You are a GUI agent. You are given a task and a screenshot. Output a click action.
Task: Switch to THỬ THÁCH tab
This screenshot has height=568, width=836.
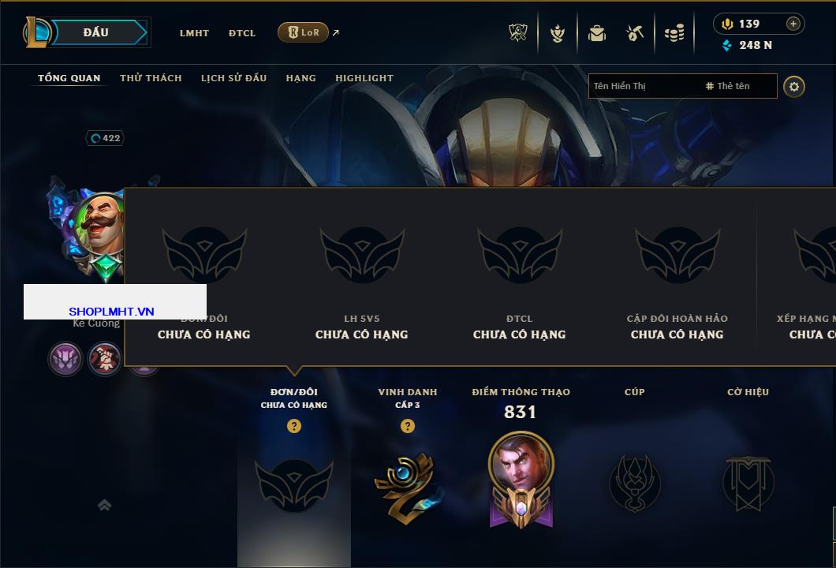click(151, 78)
